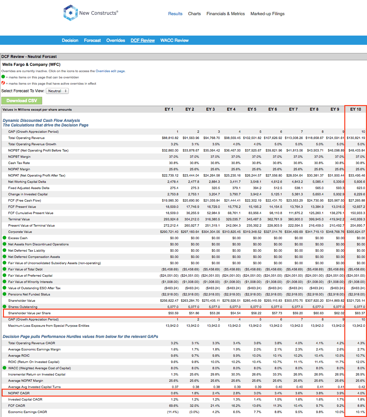Image resolution: width=367 pixels, height=417 pixels.
Task: Click override icon for Fair Value of Preferred Capital
Action: pyautogui.click(x=5, y=275)
